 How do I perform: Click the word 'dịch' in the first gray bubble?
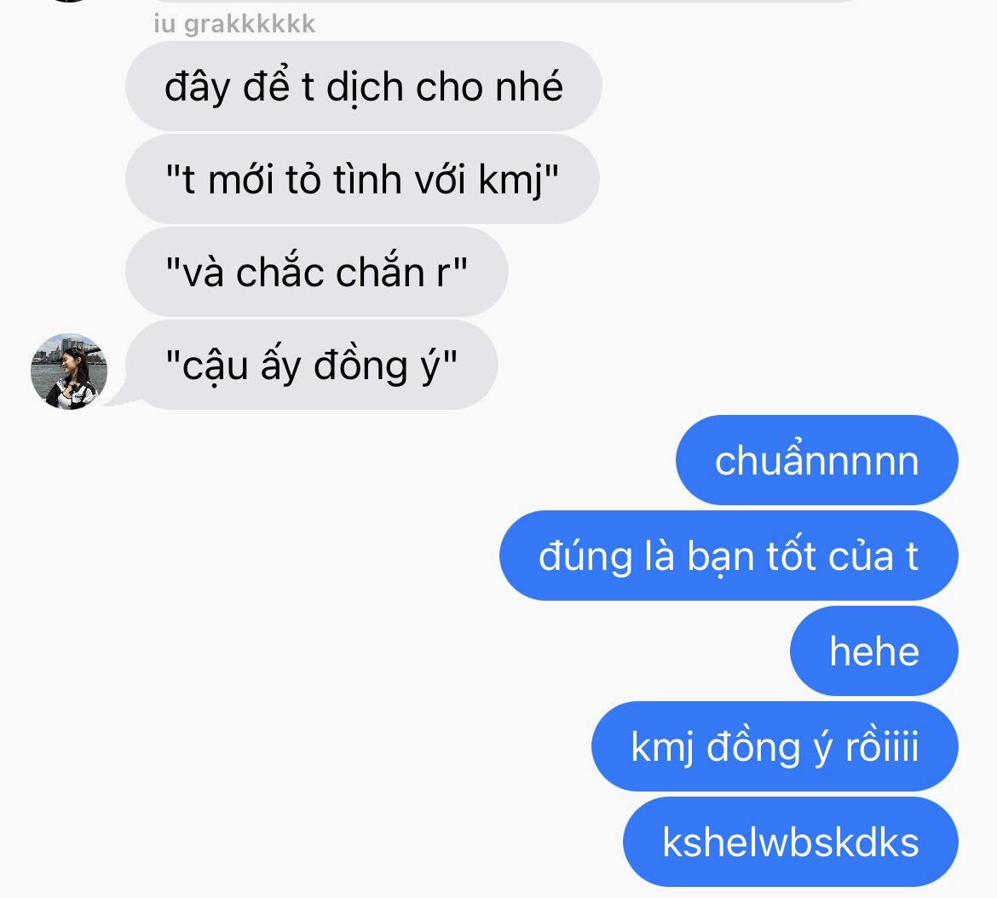pos(365,88)
